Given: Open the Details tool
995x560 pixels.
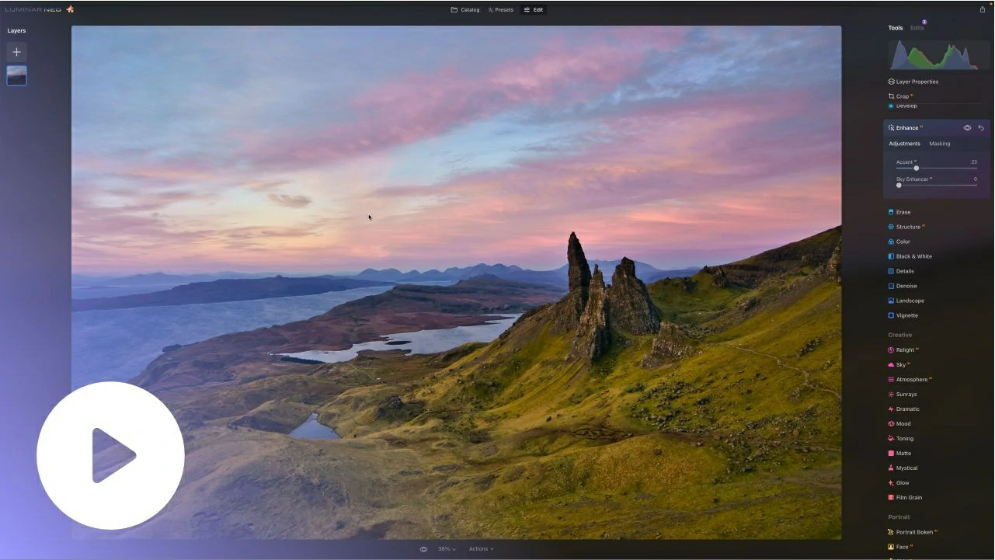Looking at the screenshot, I should click(x=900, y=271).
